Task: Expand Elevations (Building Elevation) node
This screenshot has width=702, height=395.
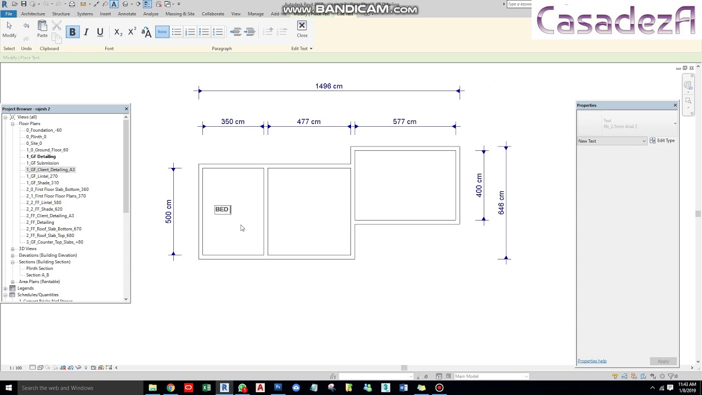Action: point(13,255)
